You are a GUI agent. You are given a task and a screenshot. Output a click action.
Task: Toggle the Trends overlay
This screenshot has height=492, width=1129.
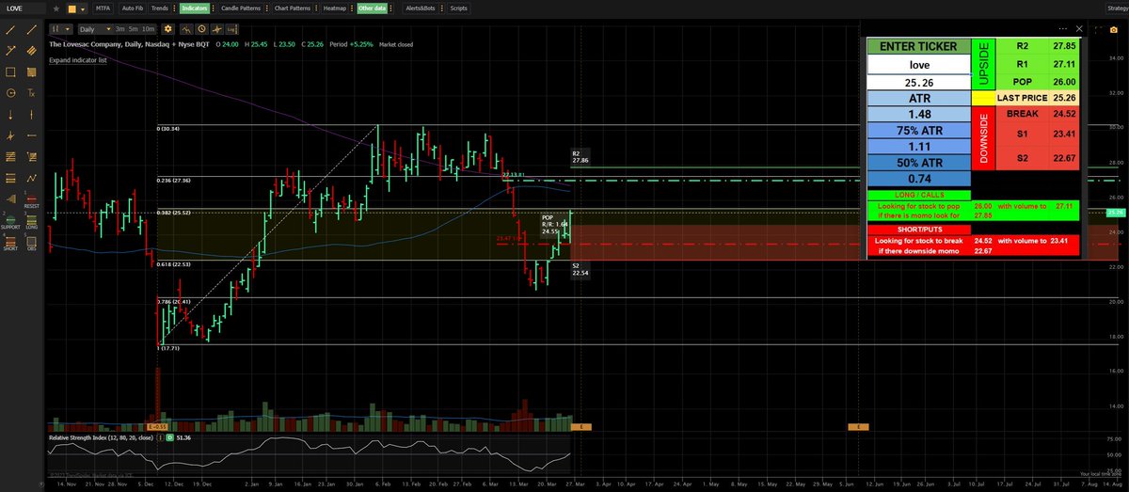160,8
